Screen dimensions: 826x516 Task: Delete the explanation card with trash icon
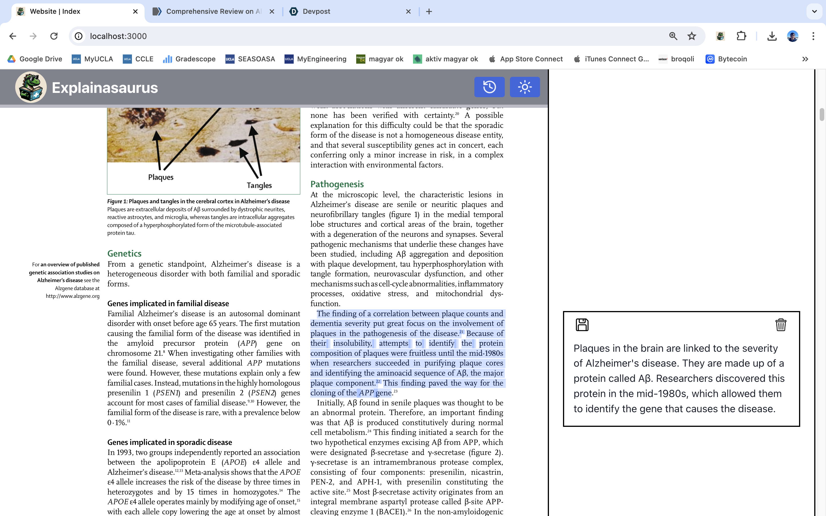781,325
